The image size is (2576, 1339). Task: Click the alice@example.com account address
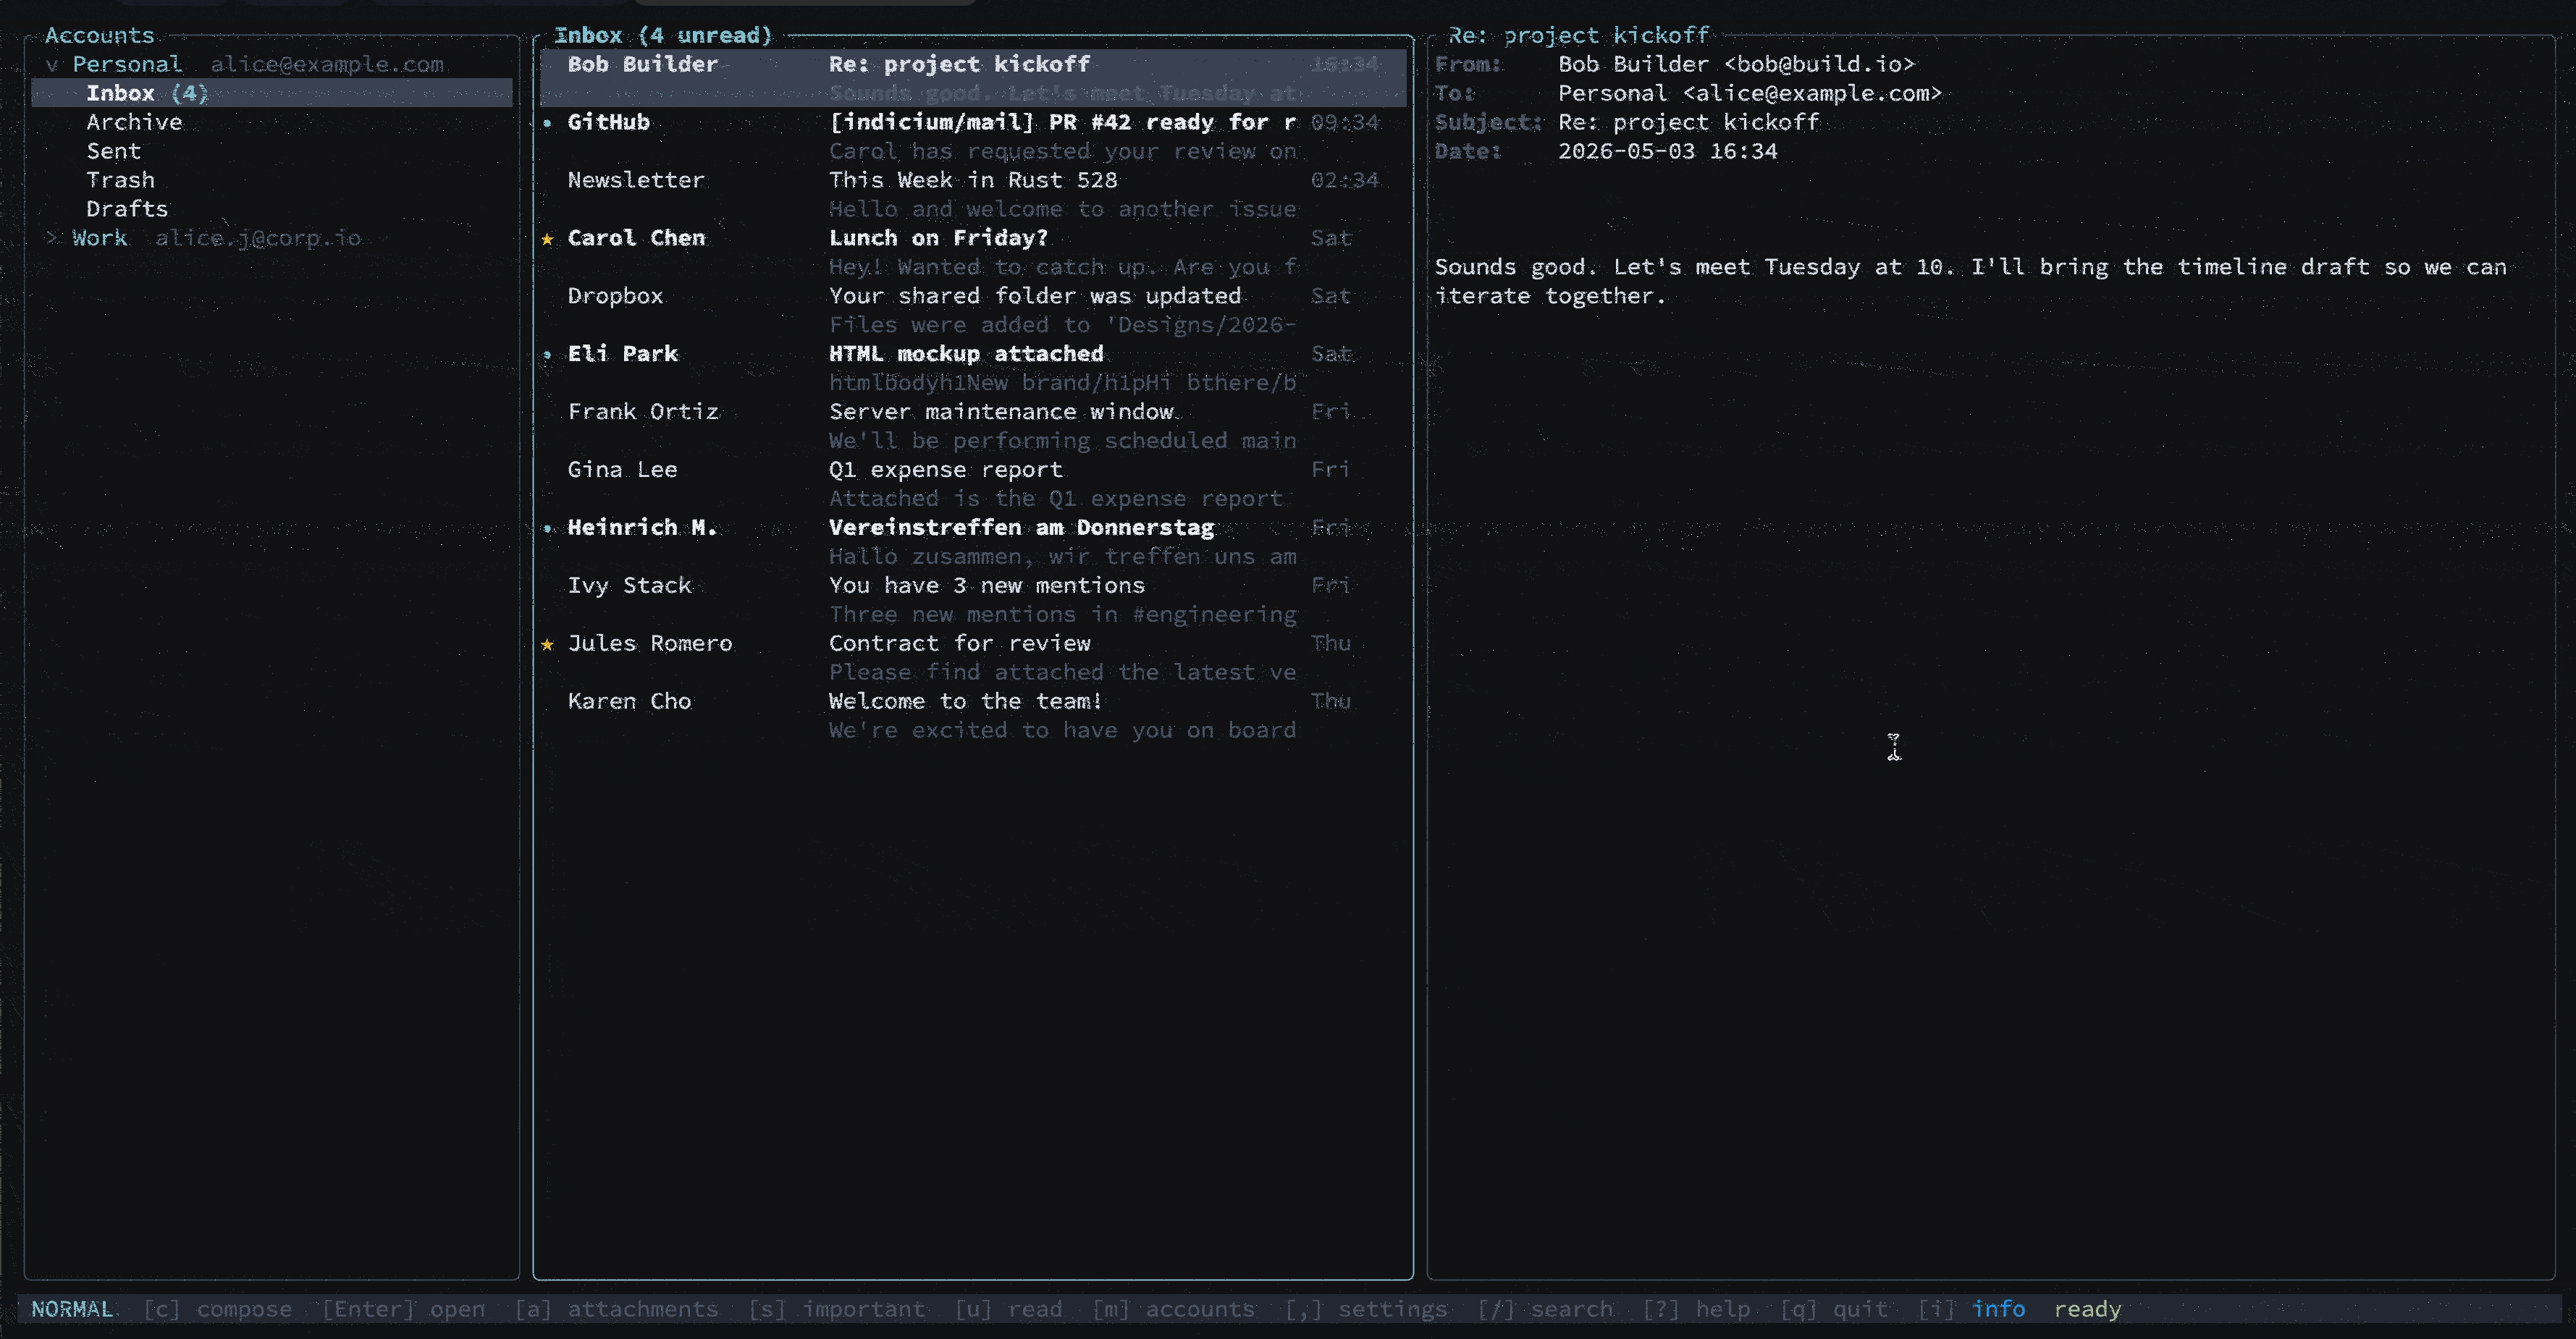click(327, 64)
